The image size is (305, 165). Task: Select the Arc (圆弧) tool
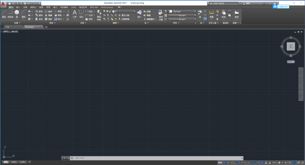pos(23,14)
